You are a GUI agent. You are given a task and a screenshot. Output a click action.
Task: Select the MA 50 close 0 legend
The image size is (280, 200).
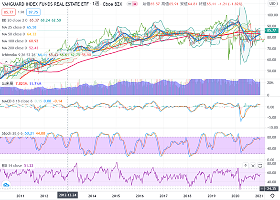click(13, 34)
